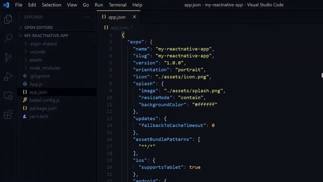Open the Edit menu
The height and width of the screenshot is (182, 323).
pyautogui.click(x=32, y=5)
